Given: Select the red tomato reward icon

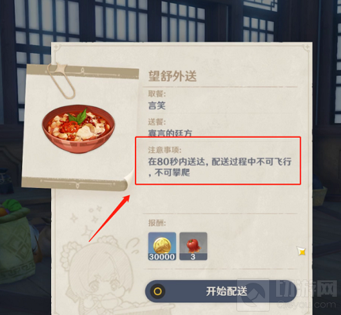Looking at the screenshot, I should point(193,246).
